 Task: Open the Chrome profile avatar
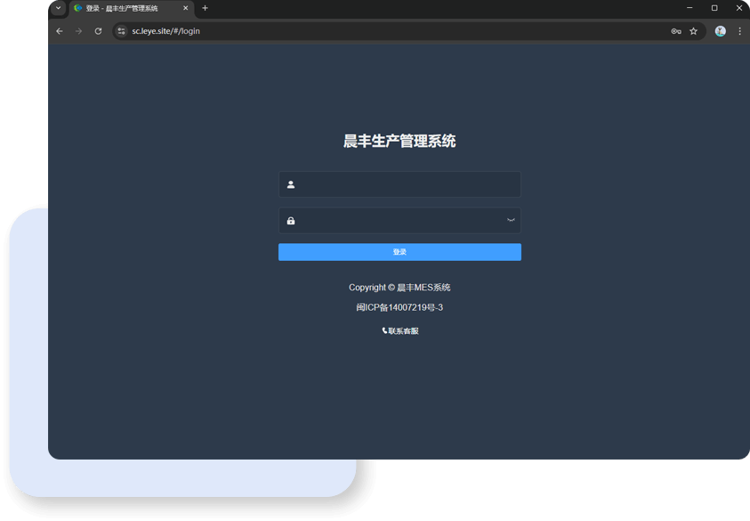[x=720, y=31]
